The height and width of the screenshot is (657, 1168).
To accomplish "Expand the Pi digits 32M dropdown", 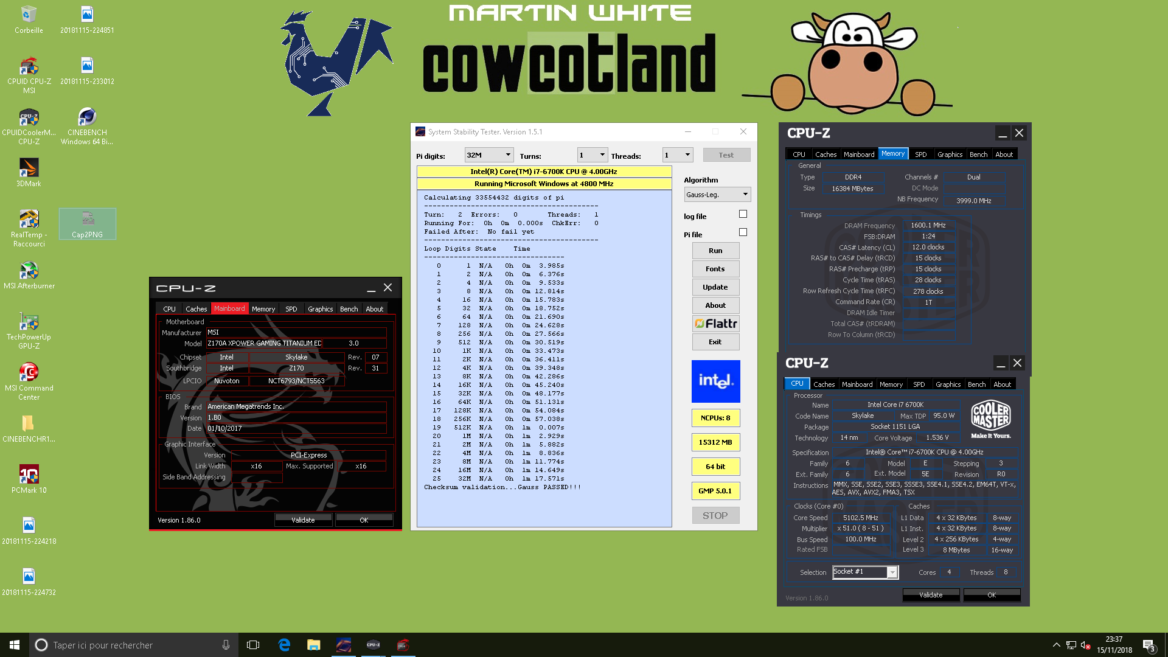I will [x=489, y=155].
